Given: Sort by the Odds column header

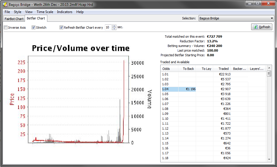Looking at the screenshot, I should (169, 69).
